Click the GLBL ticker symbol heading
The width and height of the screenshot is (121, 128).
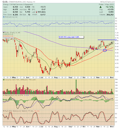5,2
